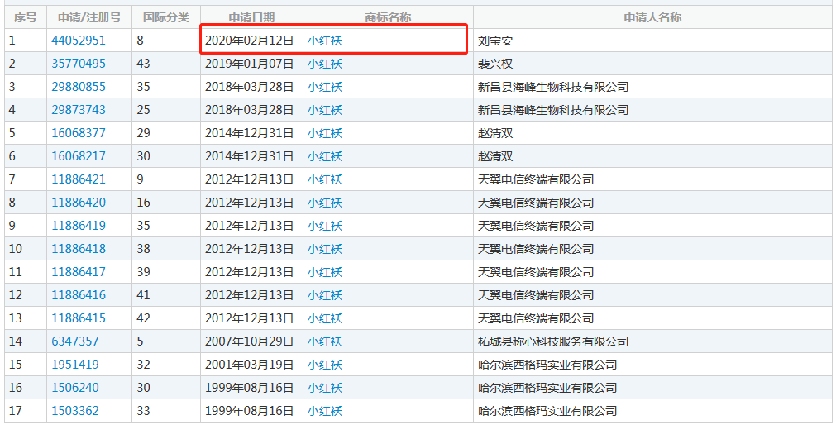Click the 申请/注册号 column header
Image resolution: width=836 pixels, height=425 pixels.
pyautogui.click(x=89, y=17)
